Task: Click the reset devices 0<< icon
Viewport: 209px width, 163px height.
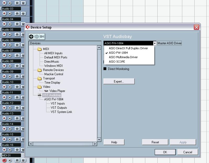Action: (42, 36)
